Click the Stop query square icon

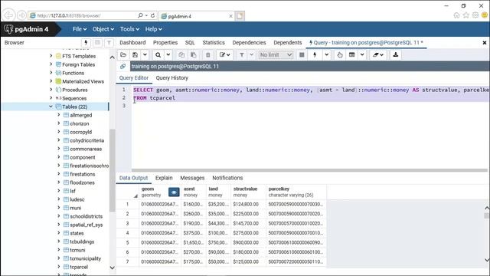[302, 54]
